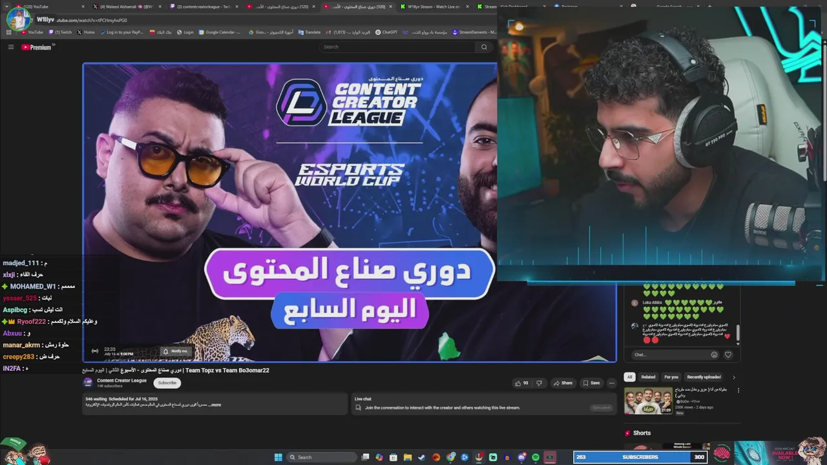The image size is (827, 465).
Task: Click the Content Creator League channel name
Action: tap(121, 380)
